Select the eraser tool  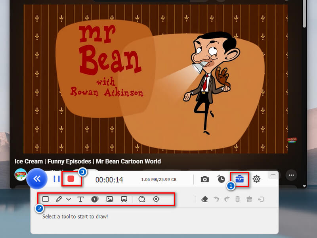pos(204,200)
